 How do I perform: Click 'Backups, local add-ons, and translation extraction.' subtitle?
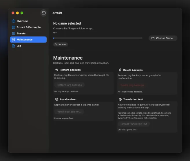(x=81, y=63)
